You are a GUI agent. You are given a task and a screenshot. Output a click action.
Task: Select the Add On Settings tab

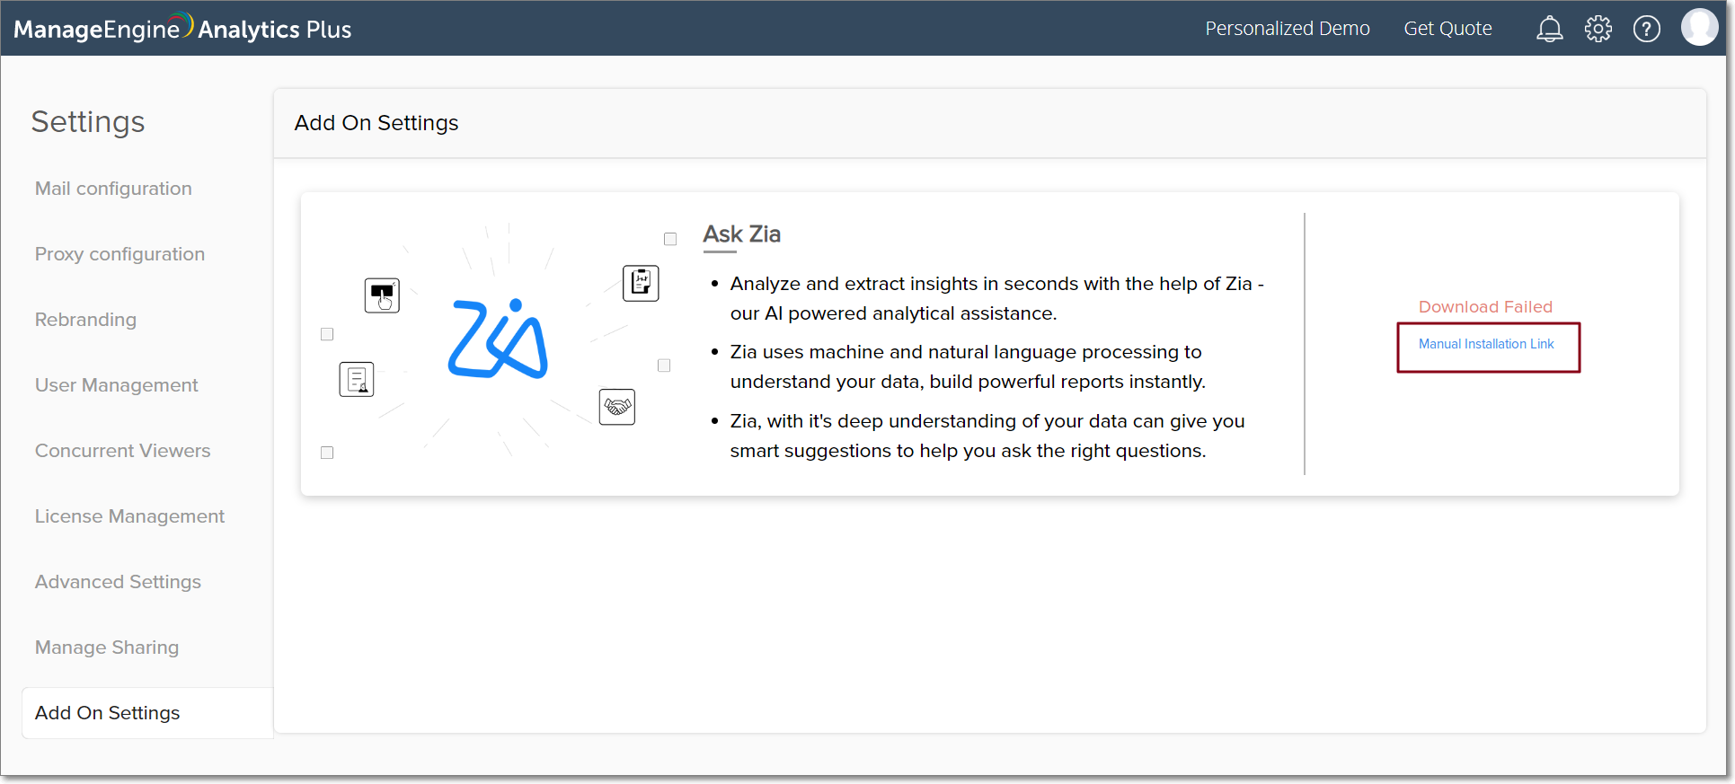107,713
